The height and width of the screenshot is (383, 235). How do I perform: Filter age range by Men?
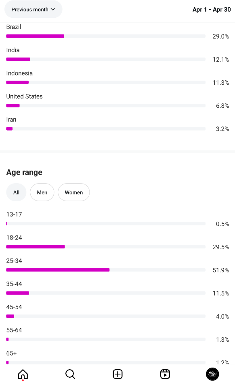42,192
